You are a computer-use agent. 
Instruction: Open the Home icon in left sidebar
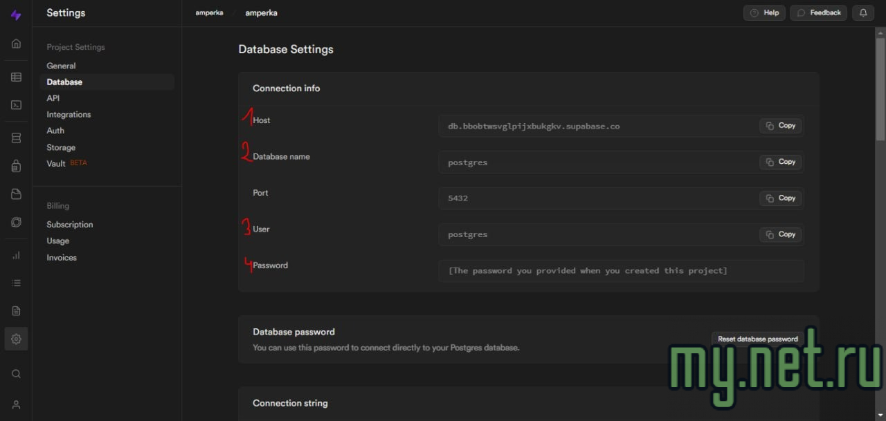pos(16,44)
